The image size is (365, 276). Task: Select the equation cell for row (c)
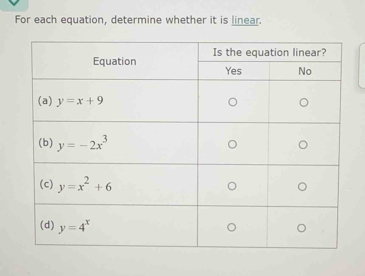(115, 185)
